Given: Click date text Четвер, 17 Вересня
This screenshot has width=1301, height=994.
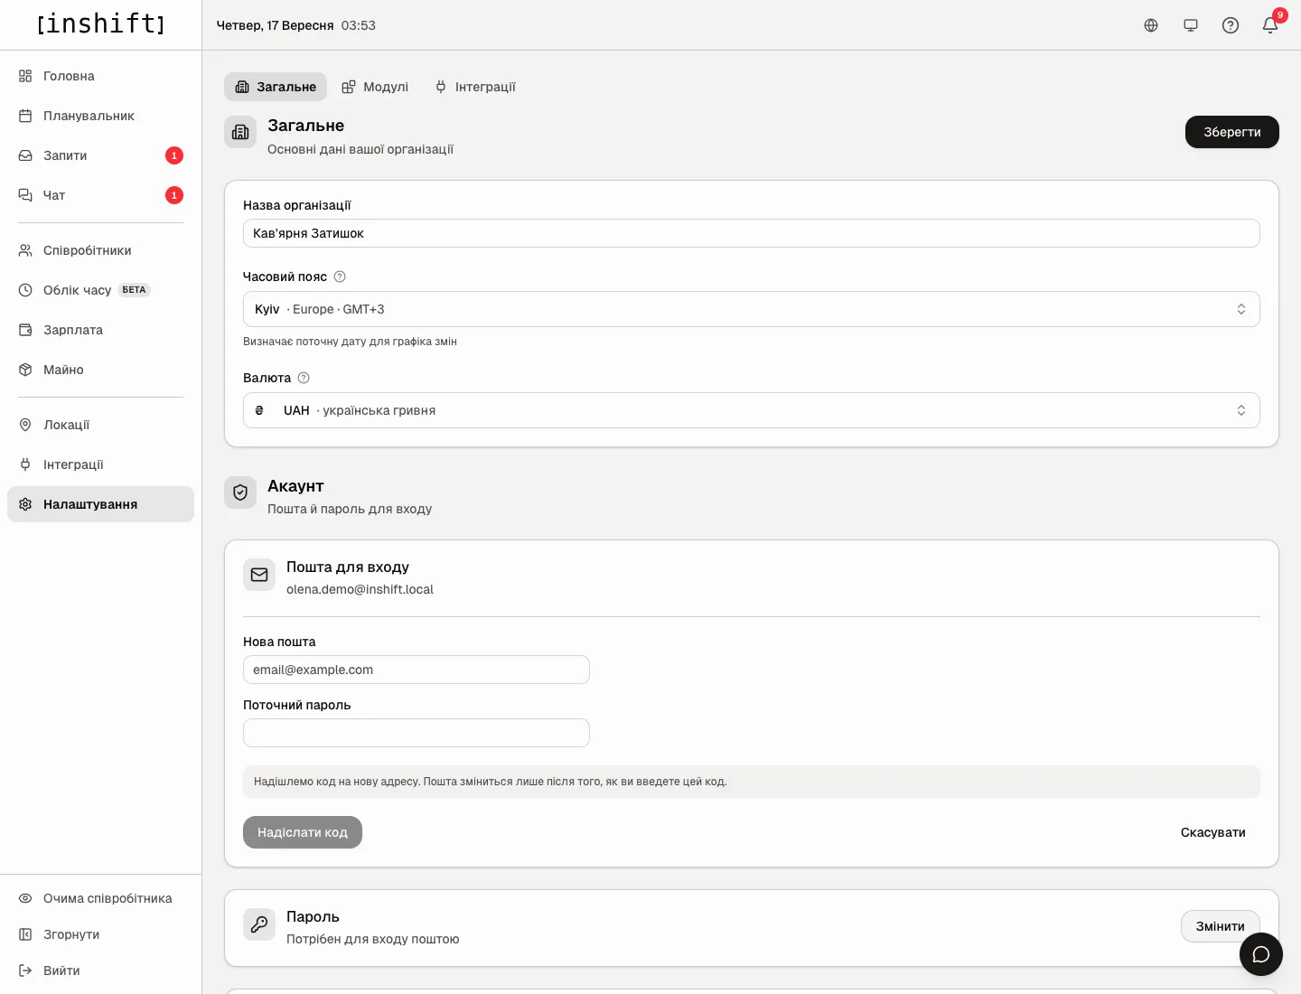Looking at the screenshot, I should point(276,25).
